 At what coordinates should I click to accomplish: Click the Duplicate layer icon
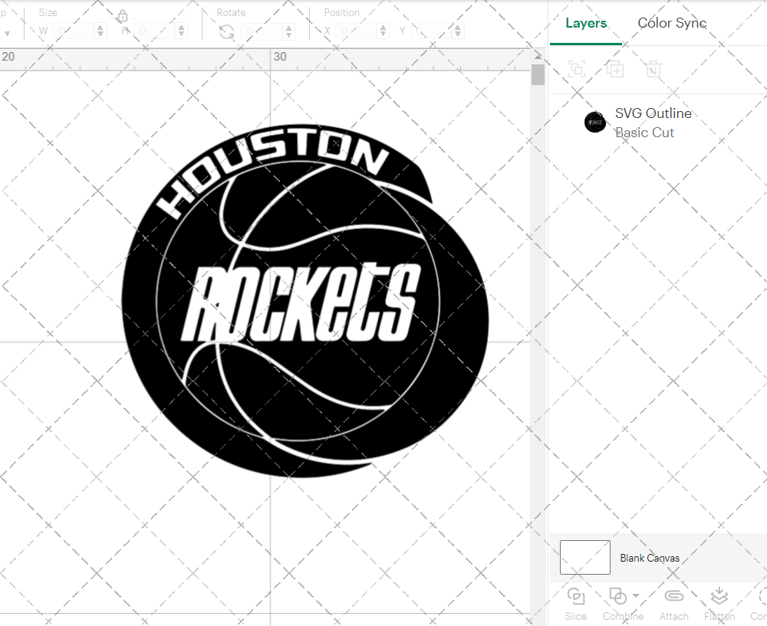pyautogui.click(x=615, y=69)
